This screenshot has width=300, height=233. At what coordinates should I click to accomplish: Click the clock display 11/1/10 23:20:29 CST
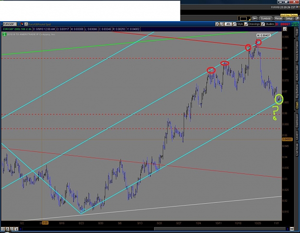tap(283, 7)
